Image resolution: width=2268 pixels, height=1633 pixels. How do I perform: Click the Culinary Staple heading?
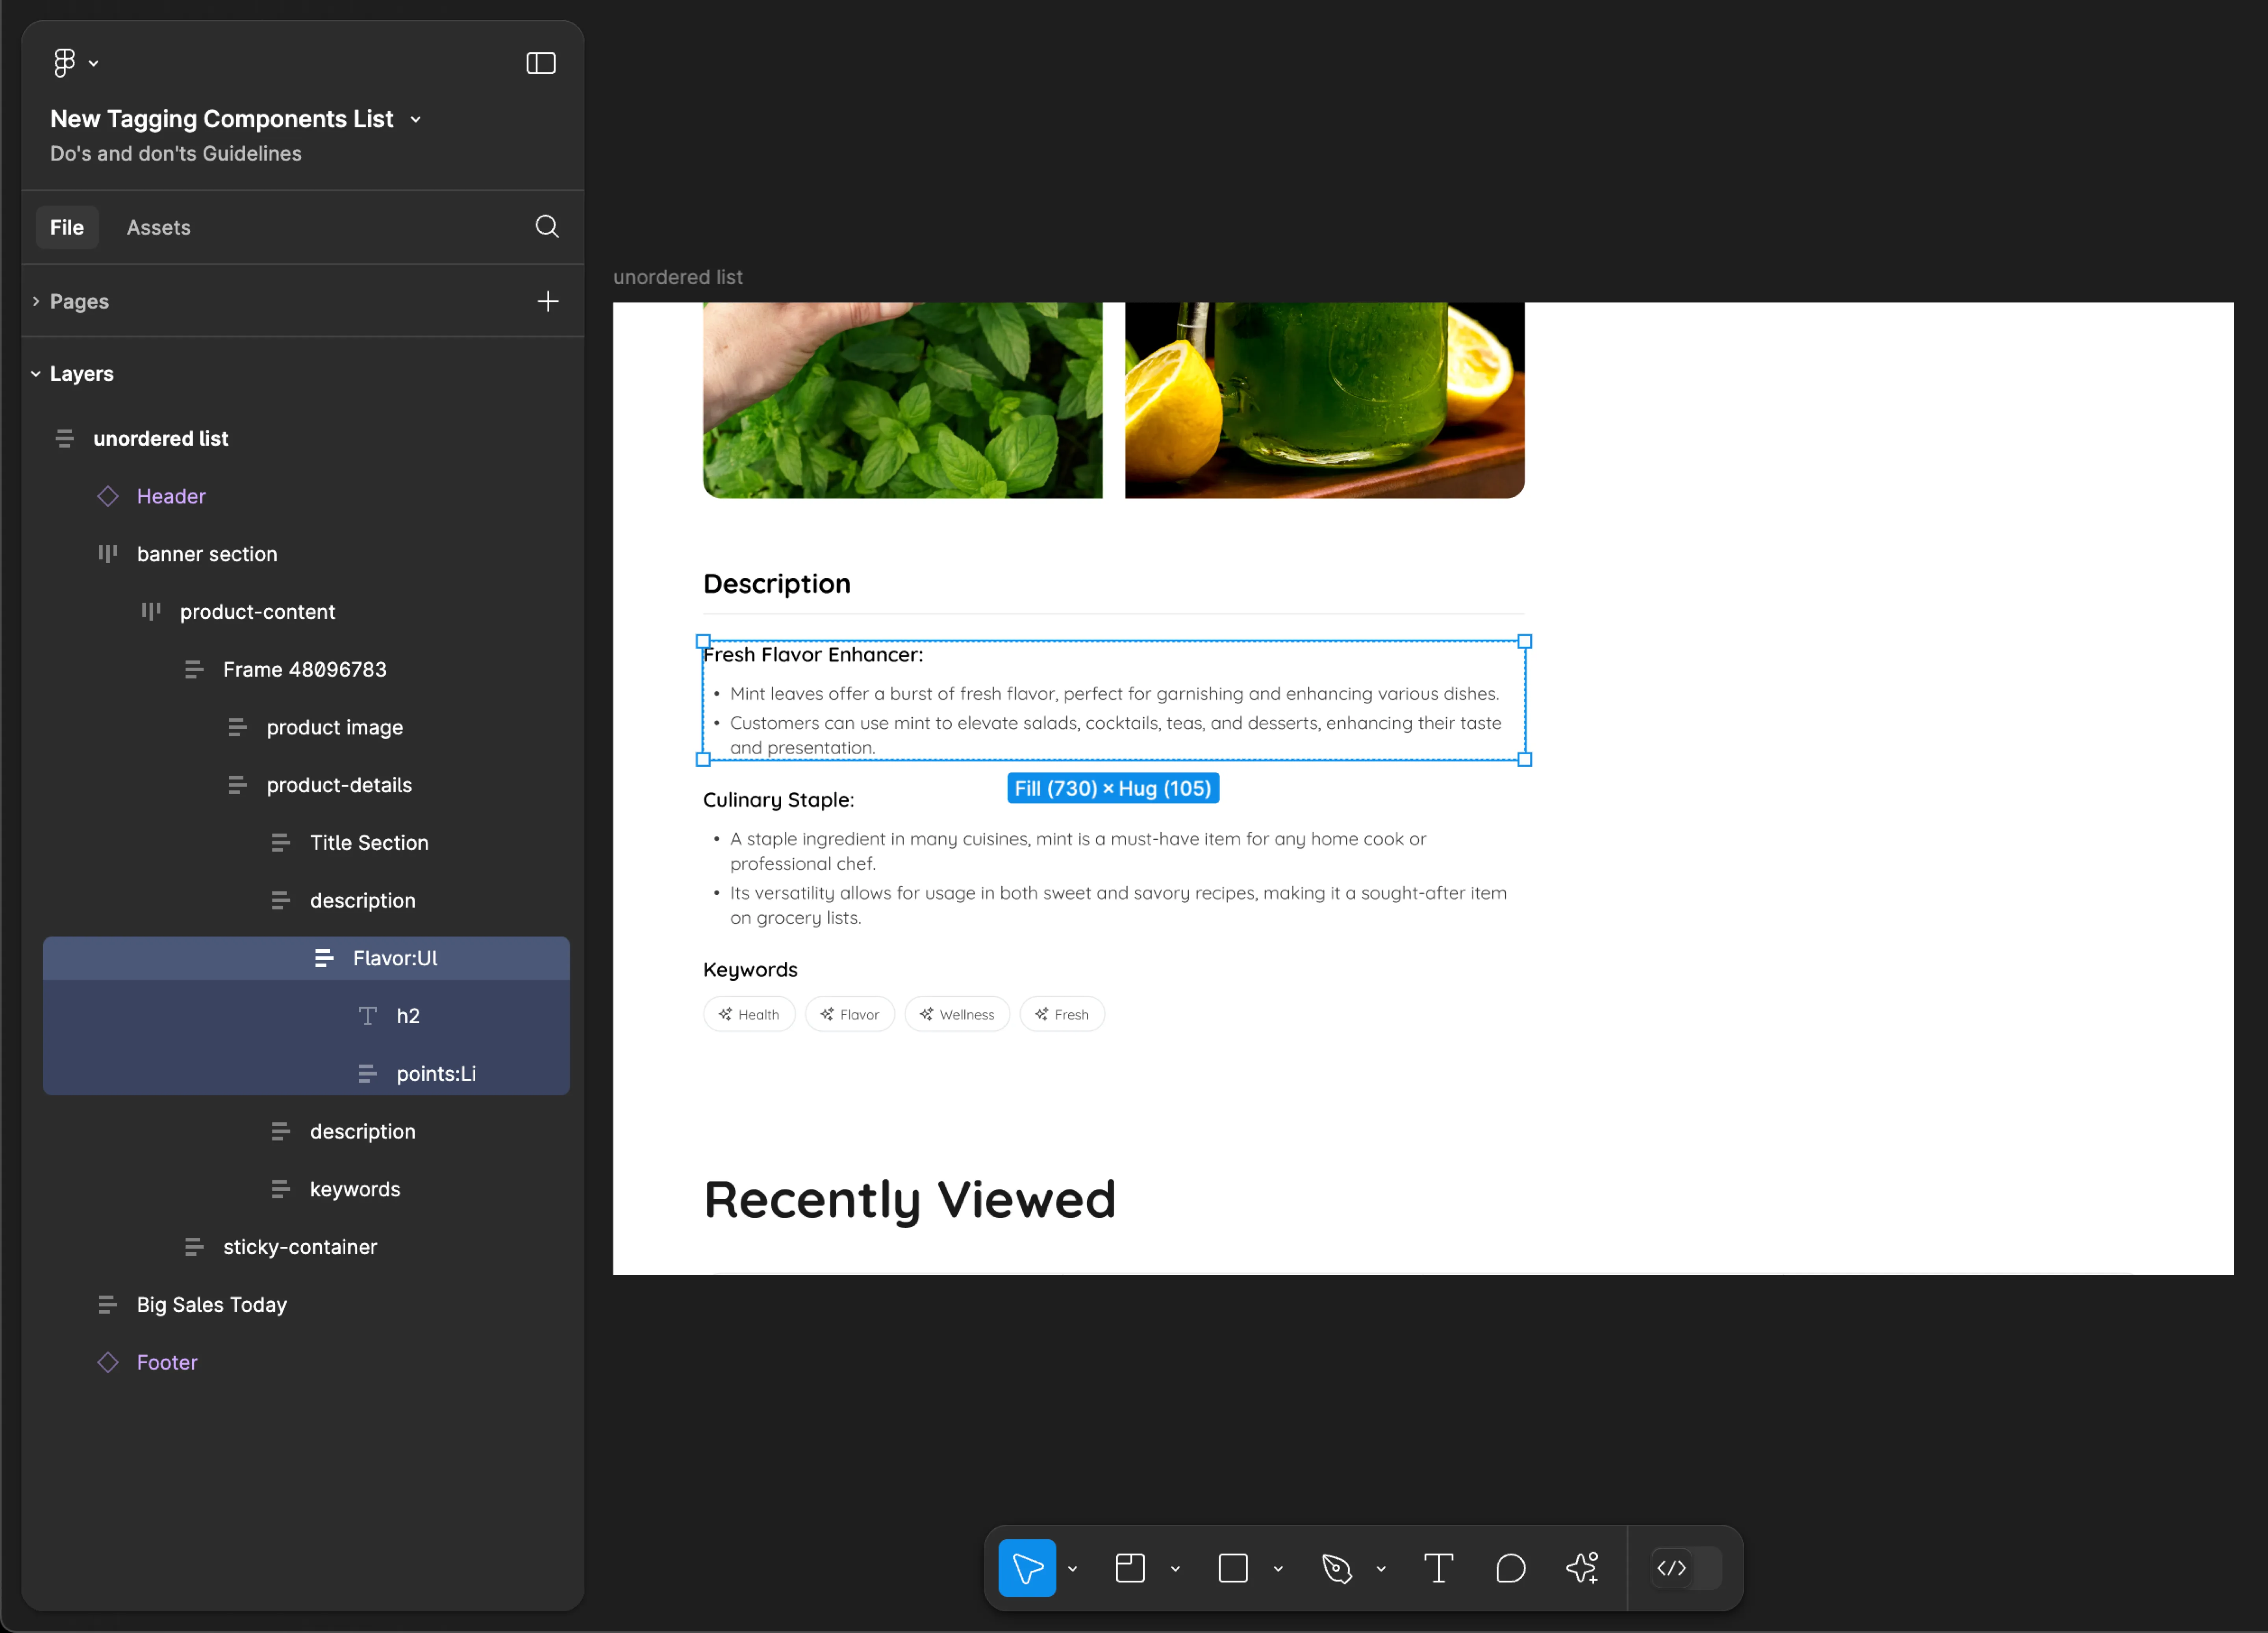tap(779, 800)
